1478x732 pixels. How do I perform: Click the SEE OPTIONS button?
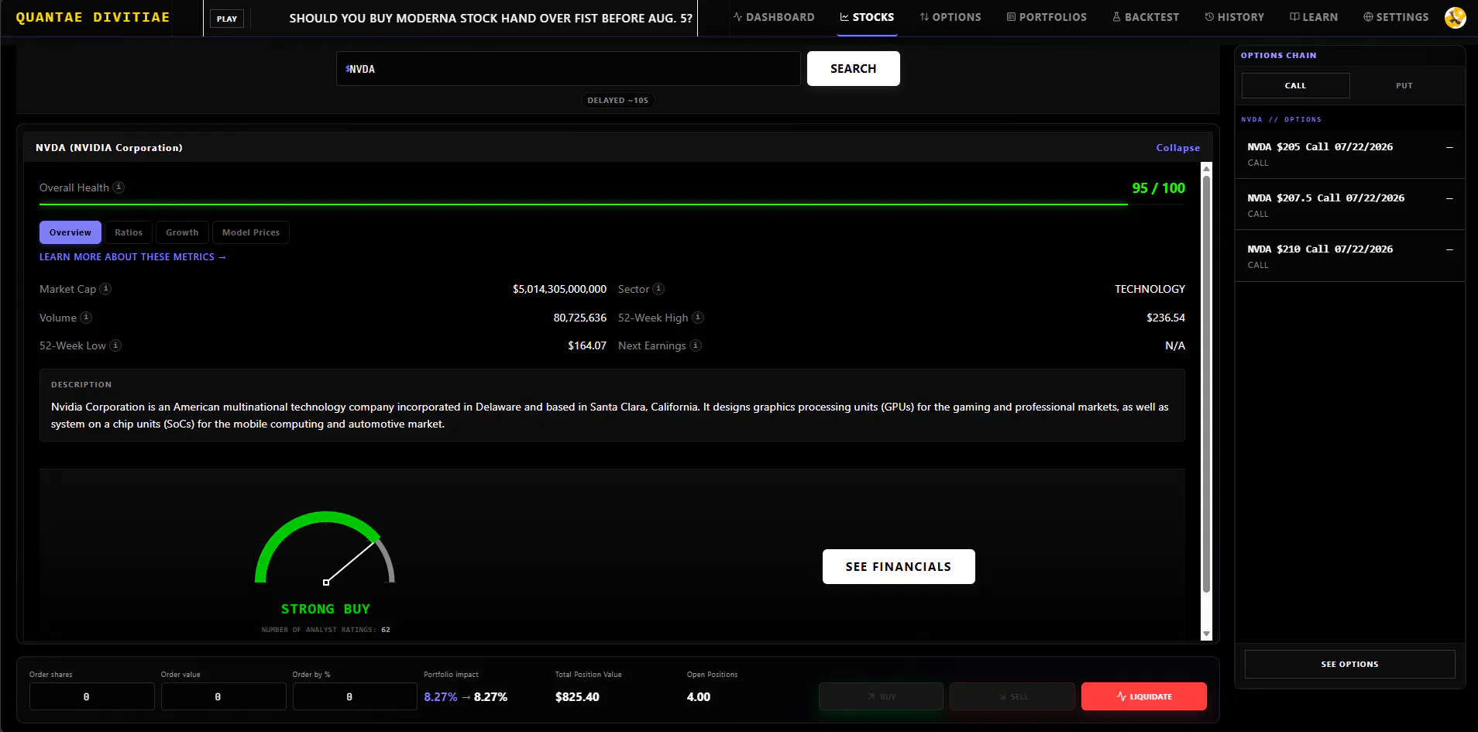click(x=1350, y=665)
